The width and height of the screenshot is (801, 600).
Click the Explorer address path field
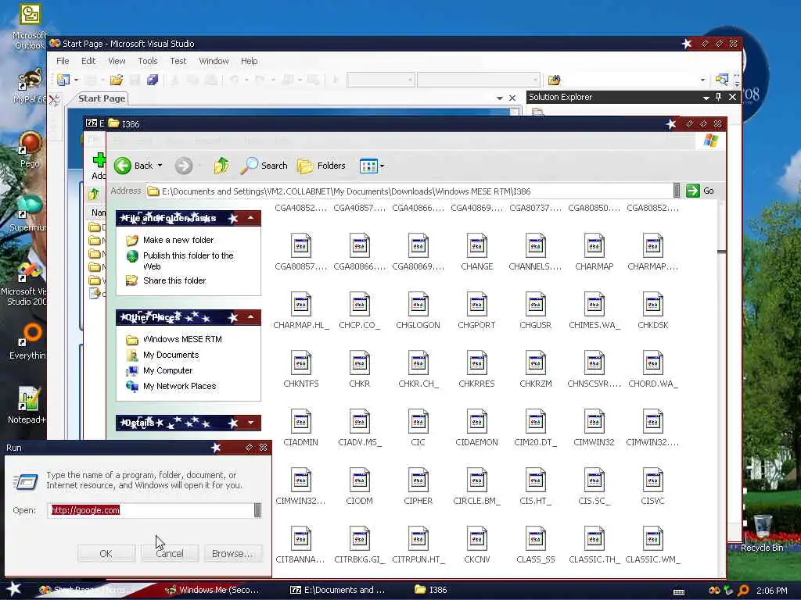coord(410,191)
